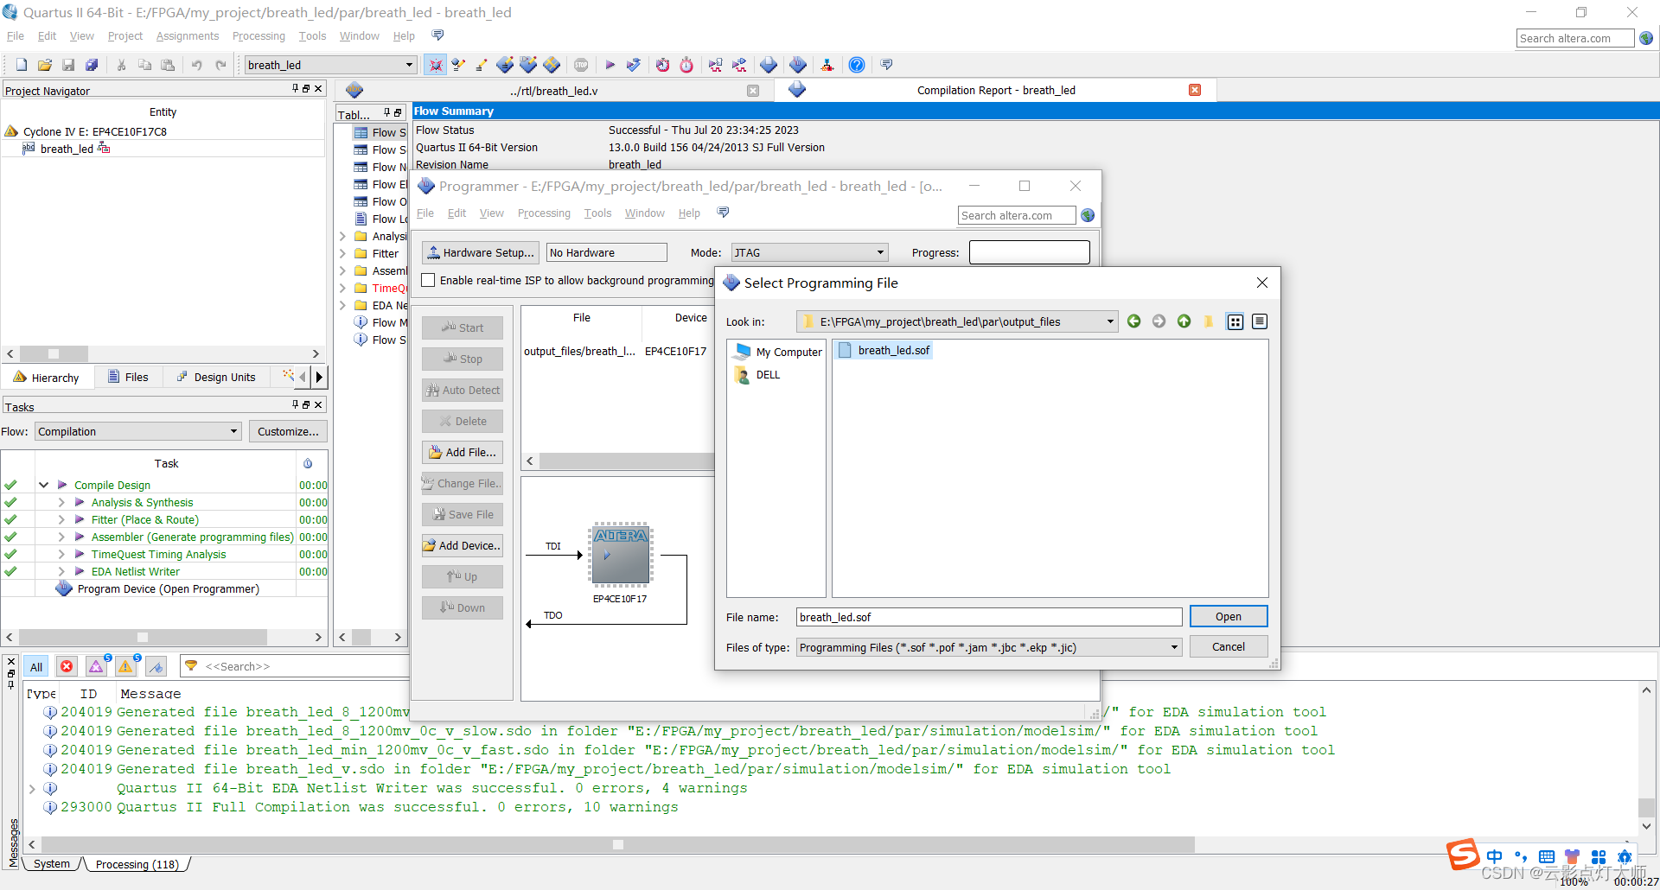The width and height of the screenshot is (1660, 890).
Task: Enable real-time ISP checkbox
Action: 428,280
